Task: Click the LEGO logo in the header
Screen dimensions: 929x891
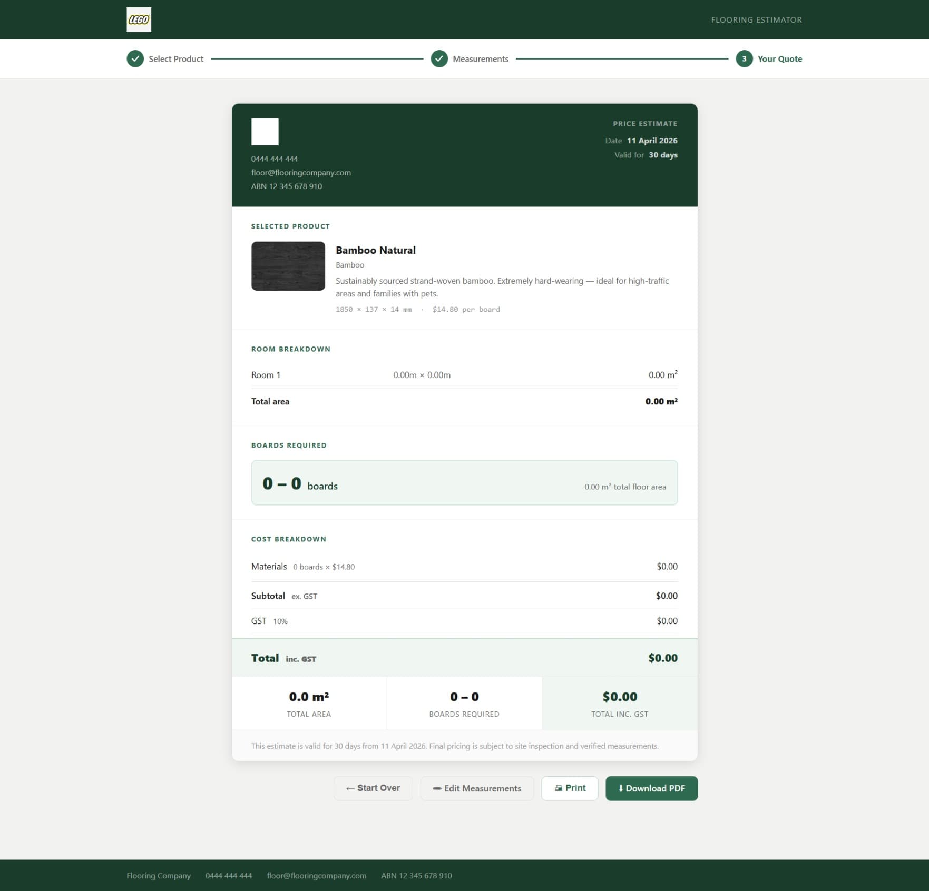Action: pyautogui.click(x=139, y=19)
